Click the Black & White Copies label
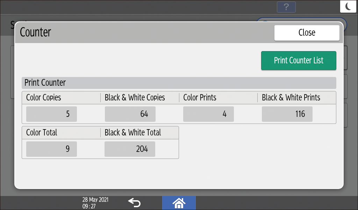 click(135, 98)
